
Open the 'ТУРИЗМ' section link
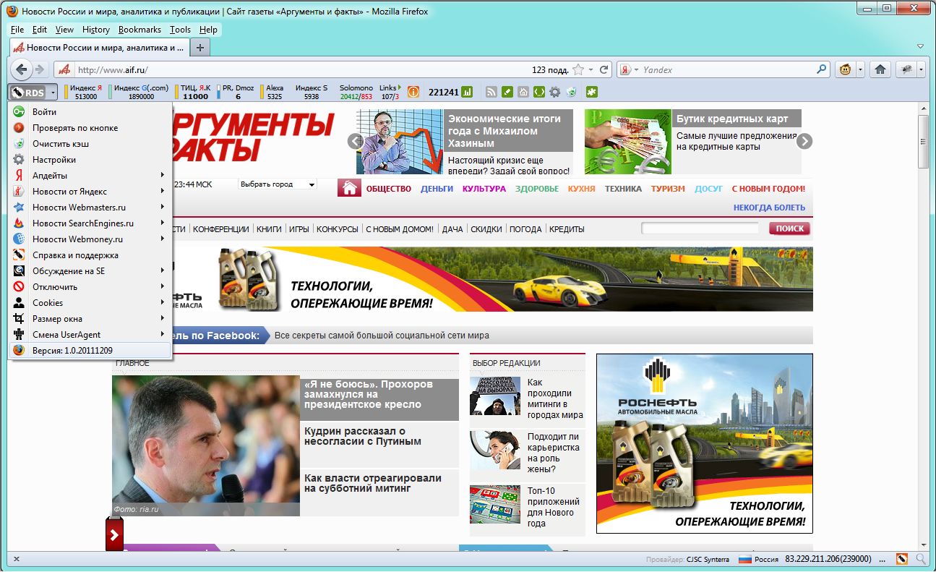pos(668,189)
